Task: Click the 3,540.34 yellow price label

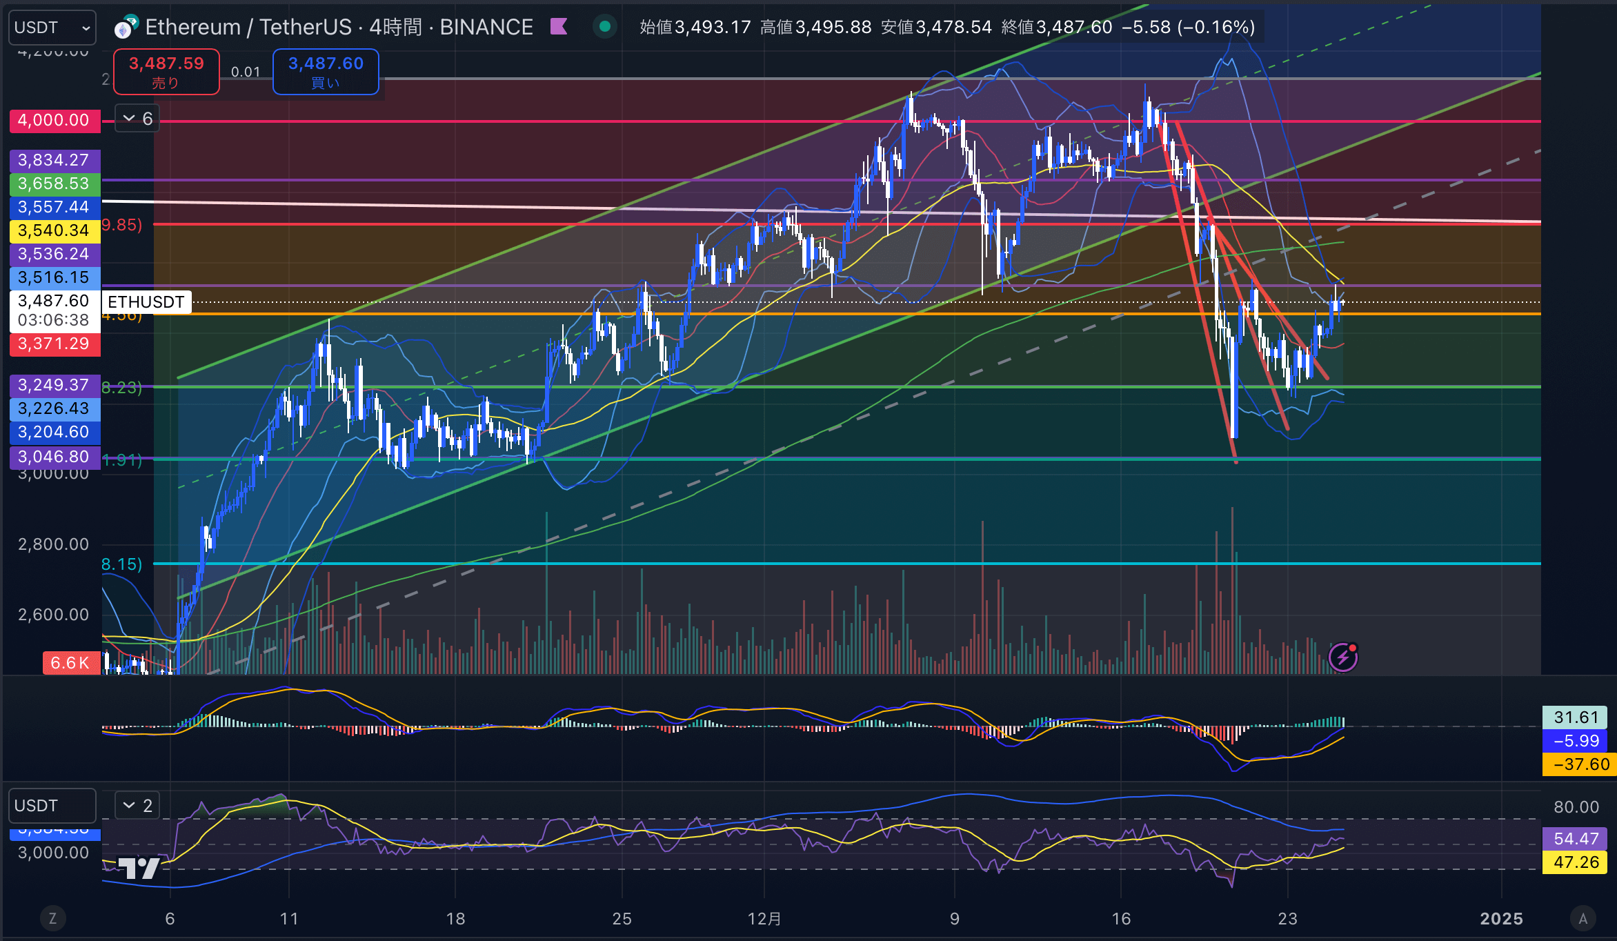Action: (x=54, y=230)
